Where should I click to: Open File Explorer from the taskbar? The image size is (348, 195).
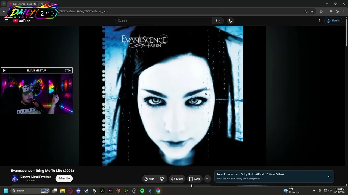(63, 191)
